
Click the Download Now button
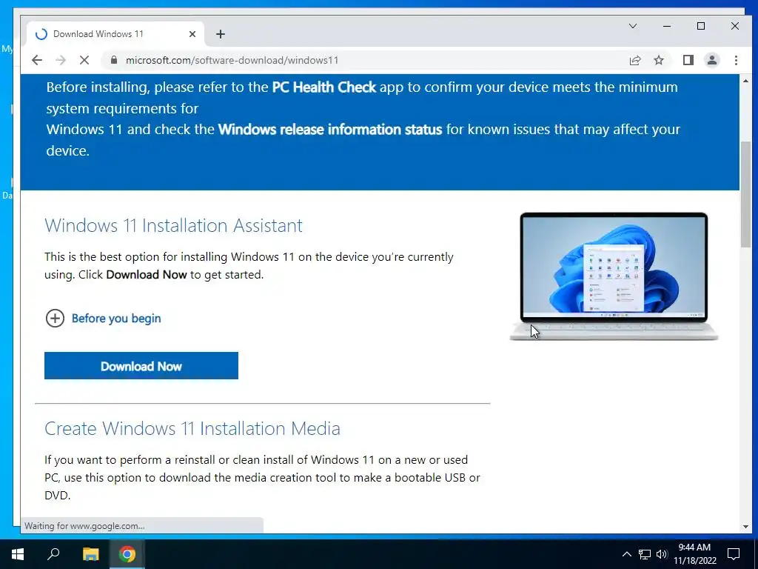141,366
